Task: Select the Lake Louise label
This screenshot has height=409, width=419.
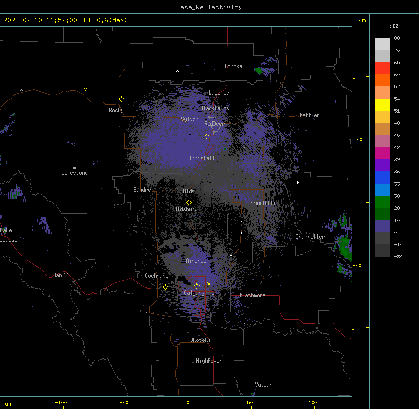Action: click(x=9, y=235)
